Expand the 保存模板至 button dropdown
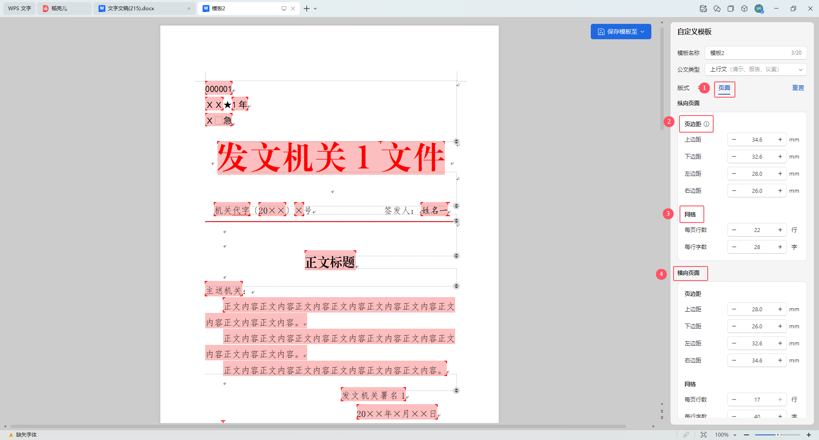 click(643, 32)
